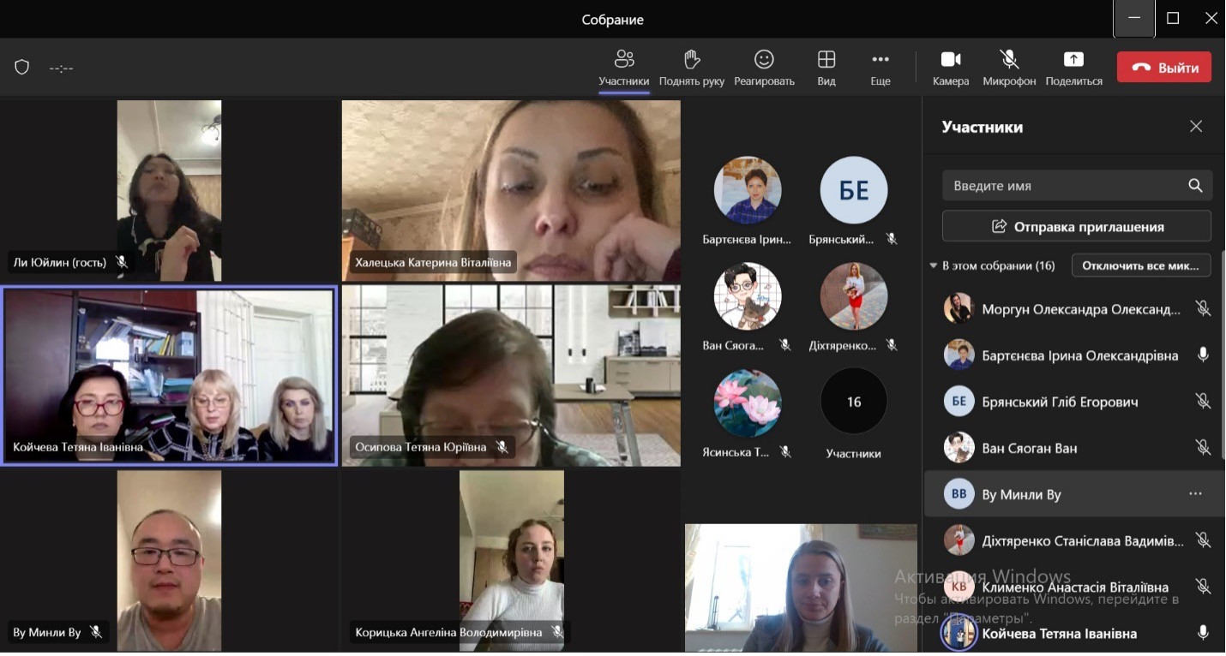Click the mic icon beside Бартєнєва Ірина Олександрівна
1226x656 pixels.
[1203, 355]
